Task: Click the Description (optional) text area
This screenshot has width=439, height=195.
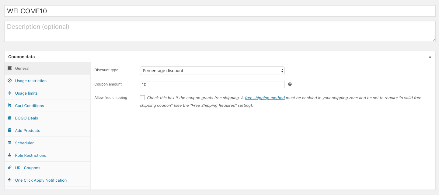Action: point(220,31)
